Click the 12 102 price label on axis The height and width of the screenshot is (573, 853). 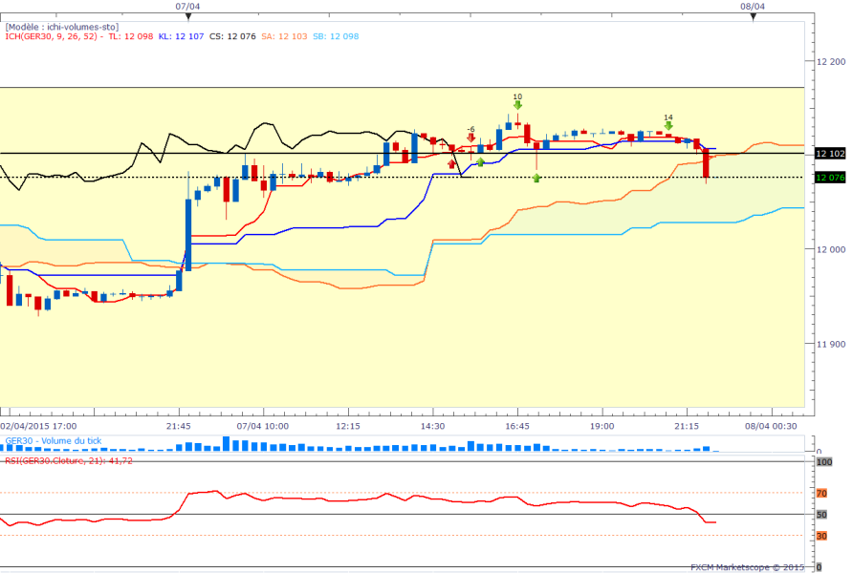[828, 153]
